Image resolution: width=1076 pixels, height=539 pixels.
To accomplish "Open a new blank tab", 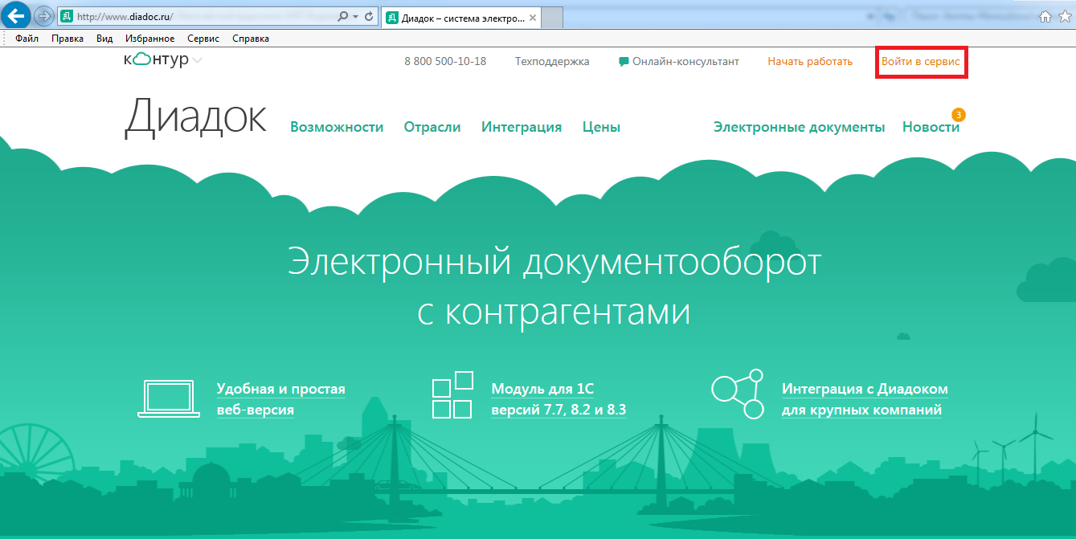I will pos(553,17).
